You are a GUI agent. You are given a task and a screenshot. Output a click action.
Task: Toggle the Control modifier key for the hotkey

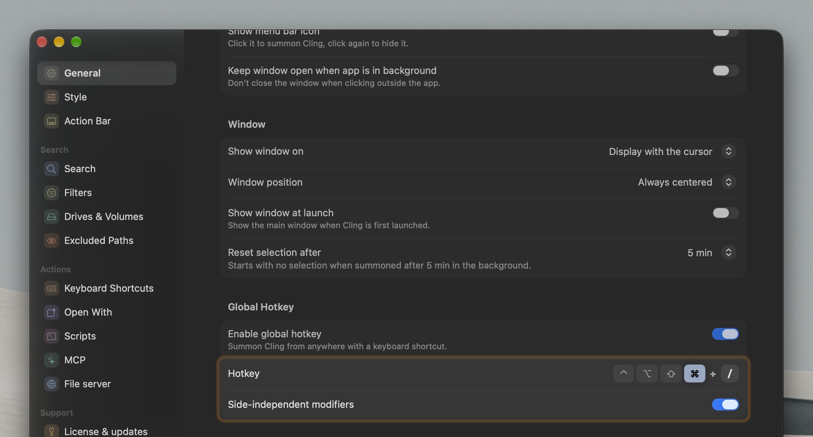(624, 374)
